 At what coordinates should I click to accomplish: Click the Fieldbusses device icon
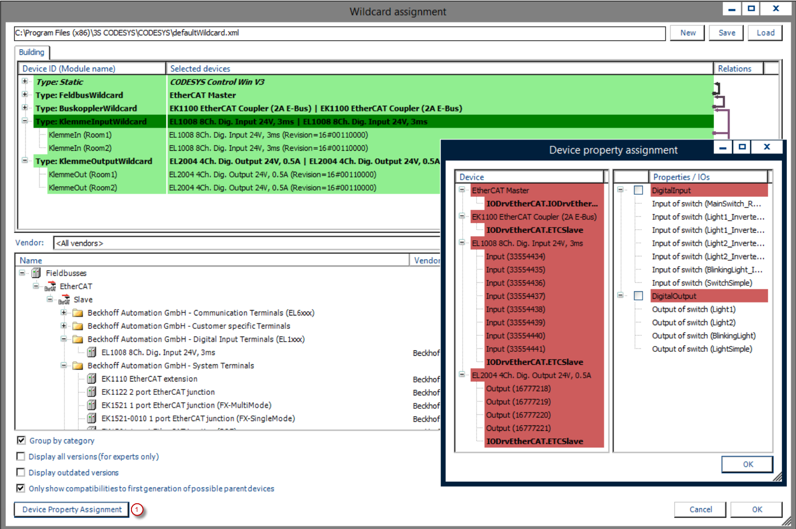36,273
